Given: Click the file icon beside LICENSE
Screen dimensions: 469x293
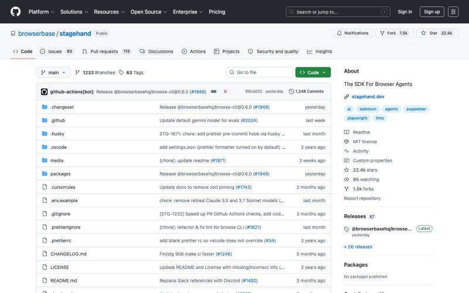Looking at the screenshot, I should [x=45, y=267].
